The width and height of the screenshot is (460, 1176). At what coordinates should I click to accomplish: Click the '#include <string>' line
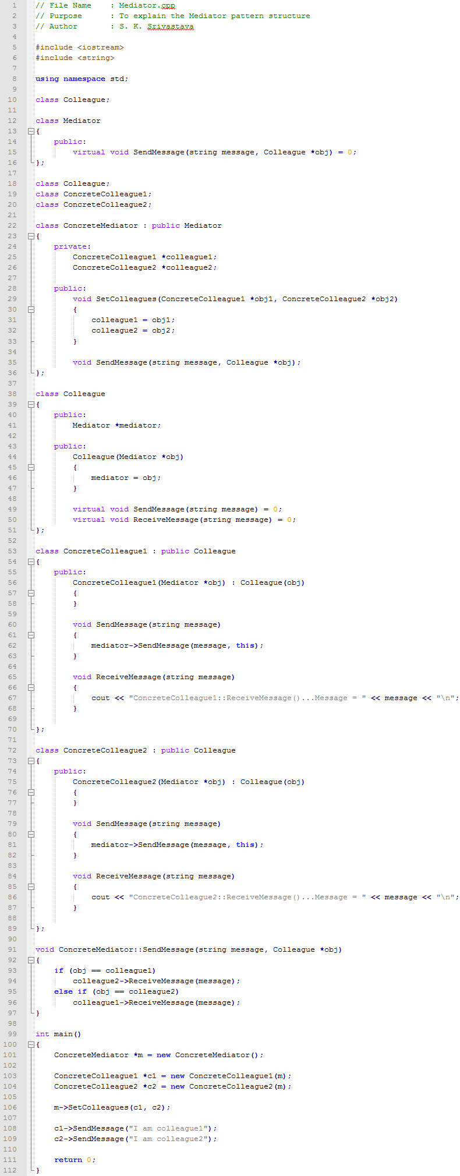pyautogui.click(x=75, y=58)
